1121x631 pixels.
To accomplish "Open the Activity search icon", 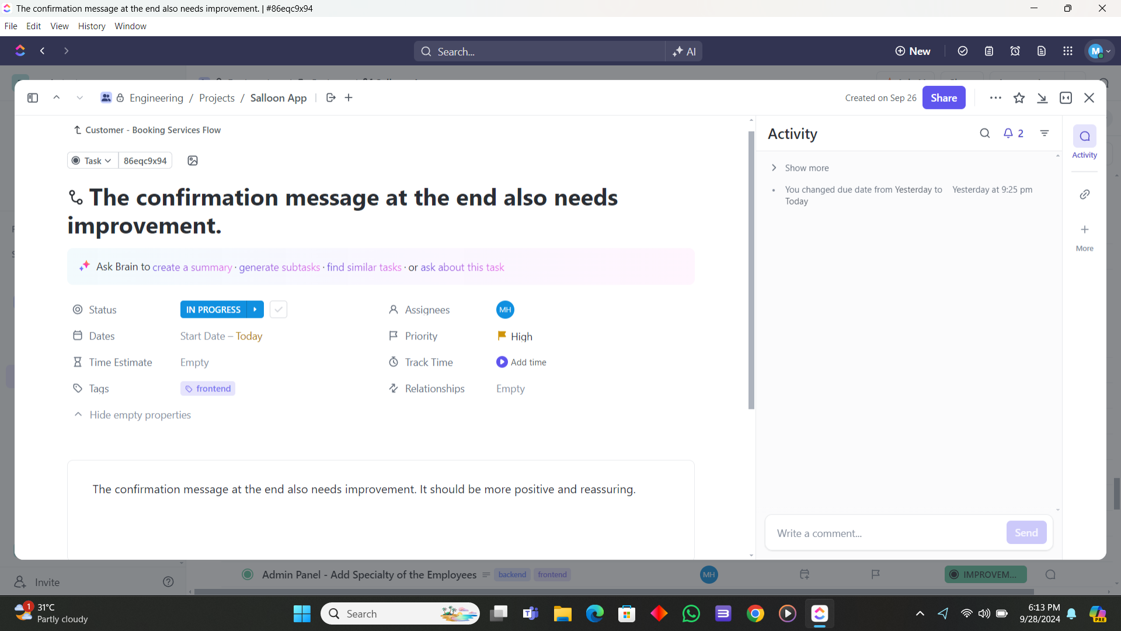I will click(984, 134).
